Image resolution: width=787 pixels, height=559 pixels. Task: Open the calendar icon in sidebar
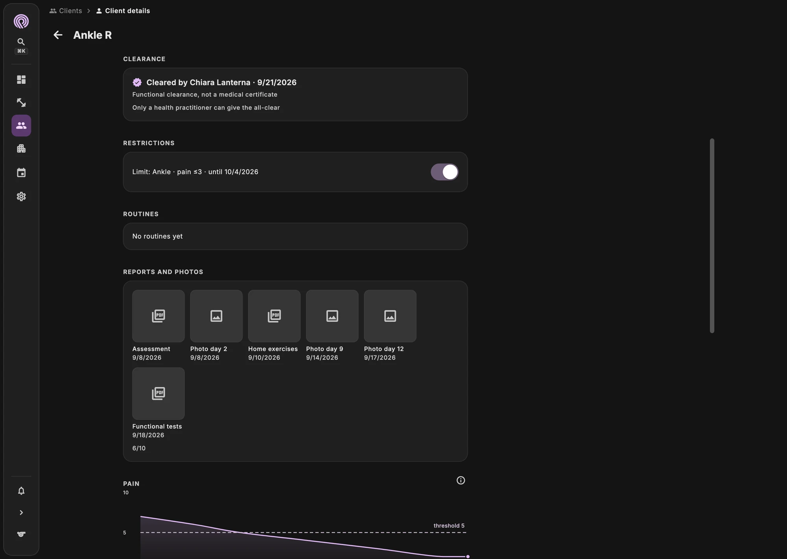click(21, 173)
